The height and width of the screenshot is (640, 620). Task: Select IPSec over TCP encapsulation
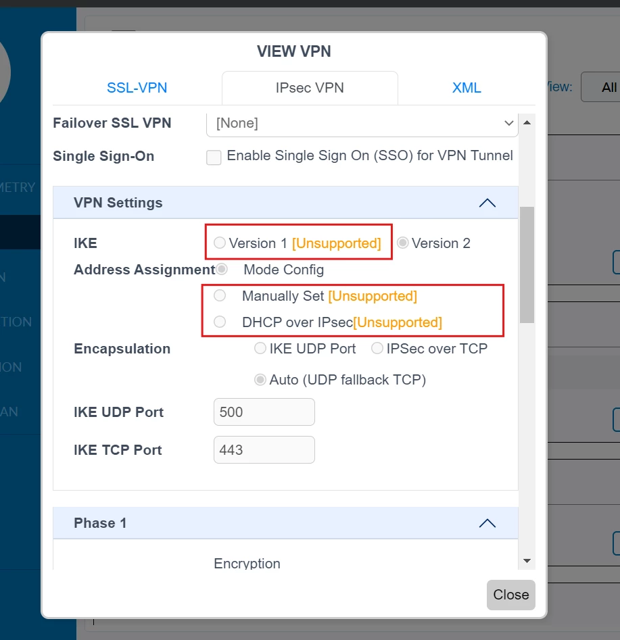pyautogui.click(x=377, y=349)
